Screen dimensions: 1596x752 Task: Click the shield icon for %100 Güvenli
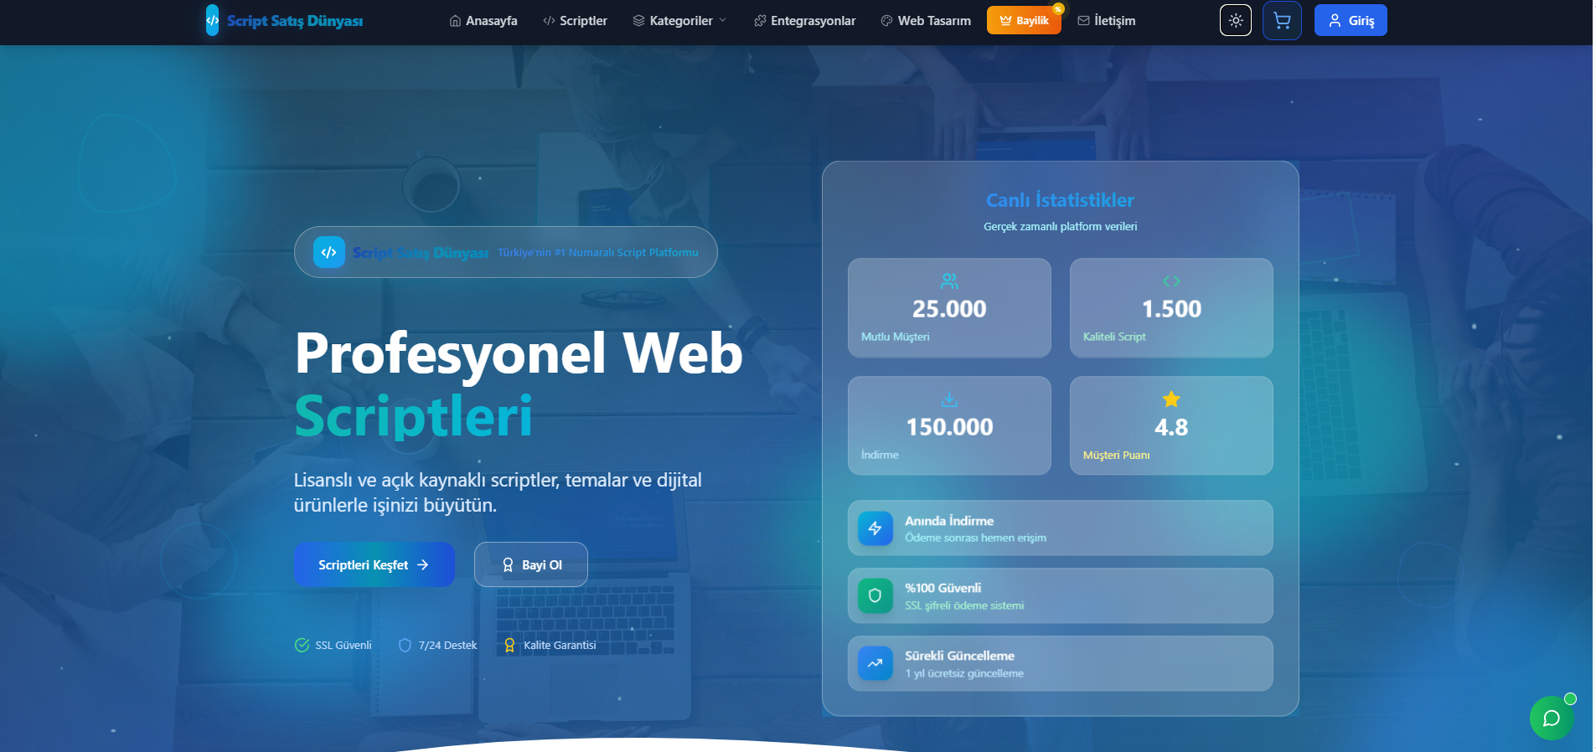(875, 595)
